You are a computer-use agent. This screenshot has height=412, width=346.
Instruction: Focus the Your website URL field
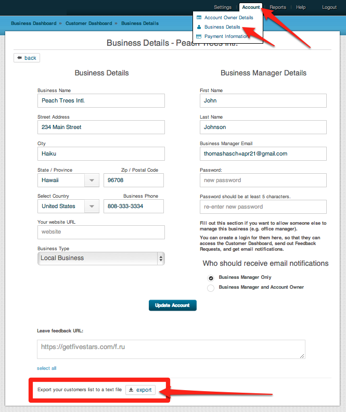101,232
